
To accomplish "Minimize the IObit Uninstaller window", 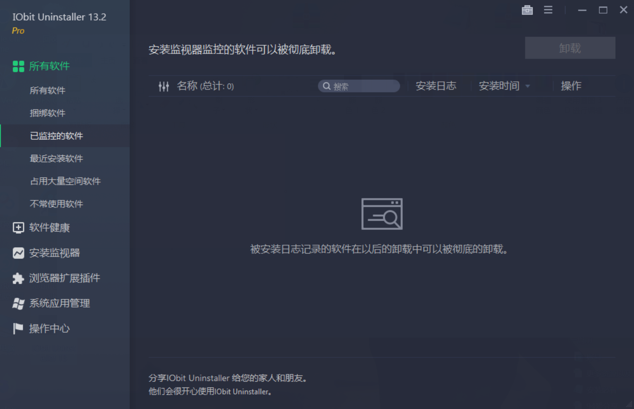I will point(582,10).
